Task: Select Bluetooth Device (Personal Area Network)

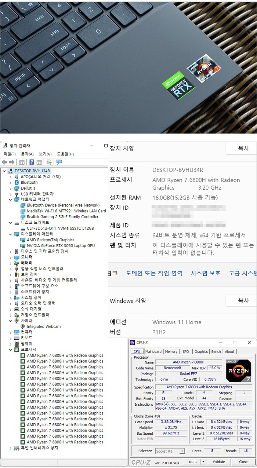Action: (x=63, y=205)
